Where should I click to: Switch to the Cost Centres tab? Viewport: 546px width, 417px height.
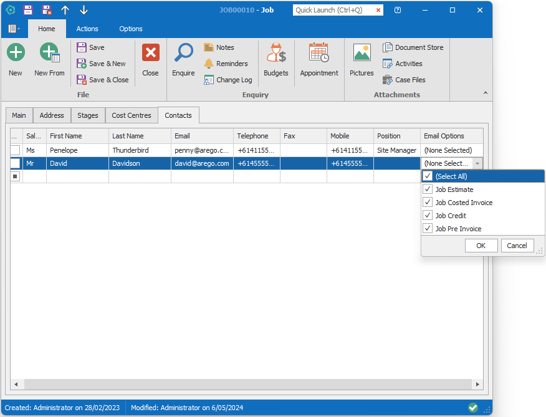(132, 115)
